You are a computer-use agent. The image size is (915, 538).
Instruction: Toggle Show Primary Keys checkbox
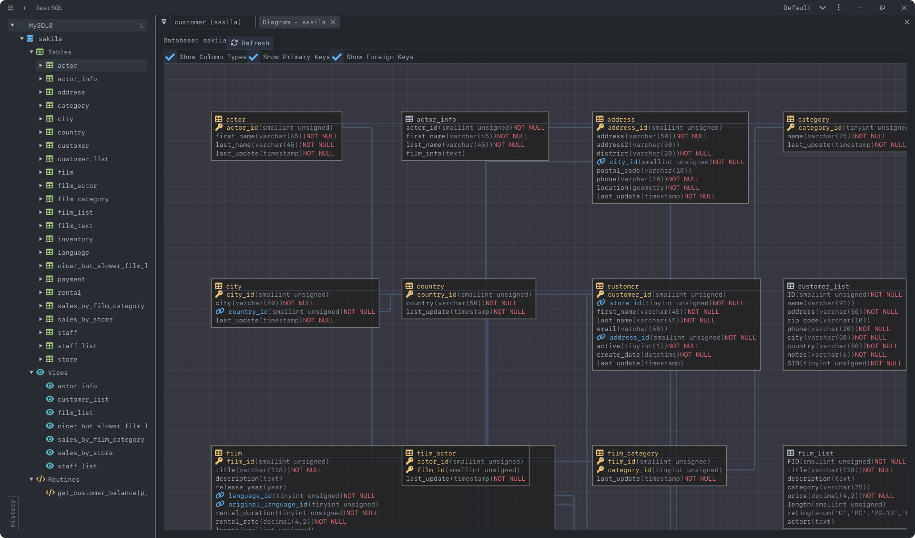point(254,57)
